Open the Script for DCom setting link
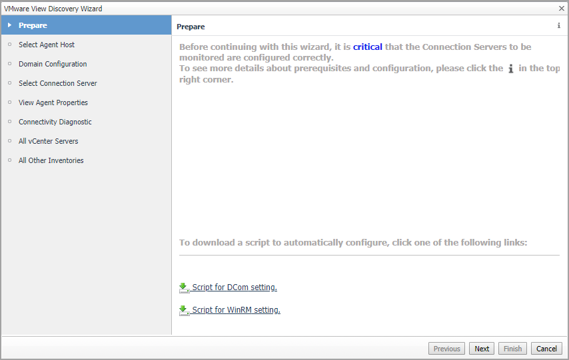This screenshot has height=360, width=569. (234, 287)
